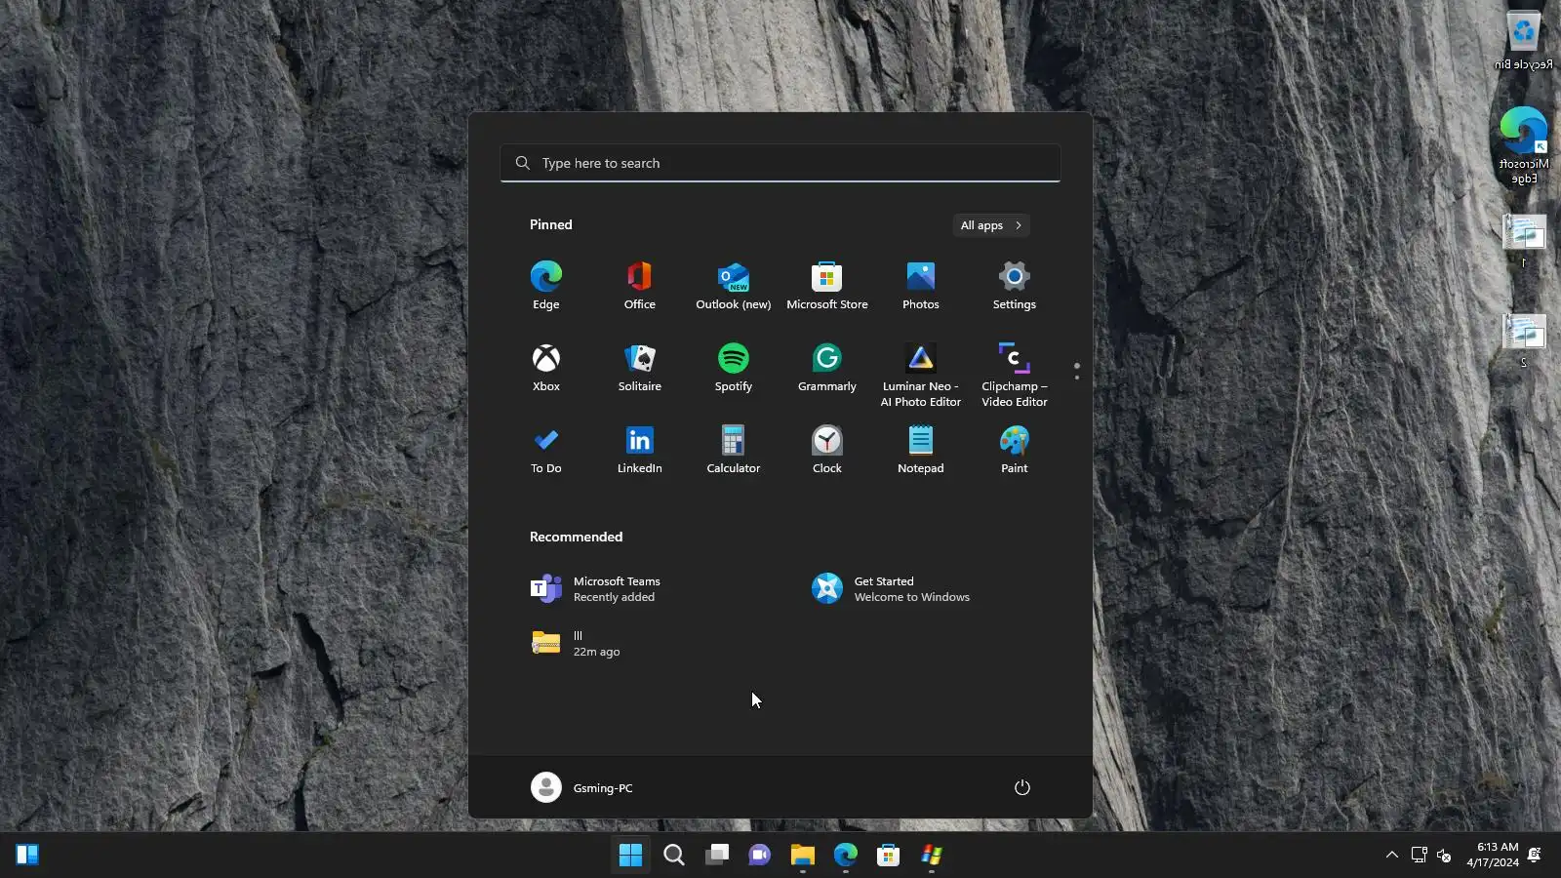Switch to Edge on the taskbar
The height and width of the screenshot is (878, 1561).
point(846,856)
